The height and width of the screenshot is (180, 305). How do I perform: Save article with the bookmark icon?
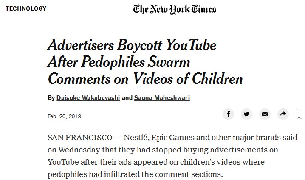(299, 114)
